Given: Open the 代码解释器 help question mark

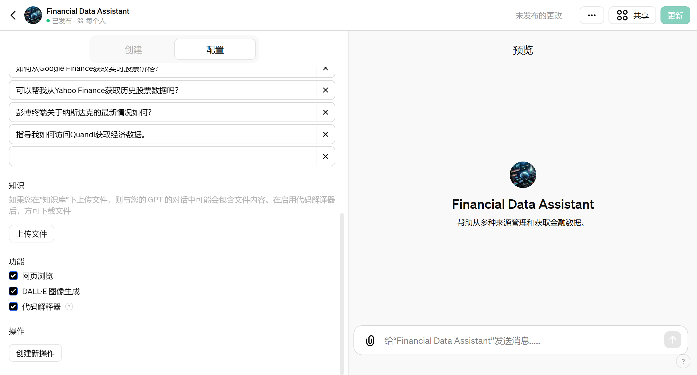Looking at the screenshot, I should [69, 307].
